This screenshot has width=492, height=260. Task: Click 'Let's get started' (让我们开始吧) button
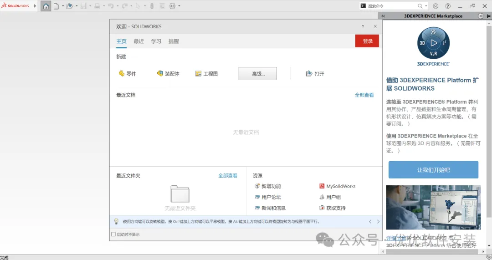click(433, 170)
